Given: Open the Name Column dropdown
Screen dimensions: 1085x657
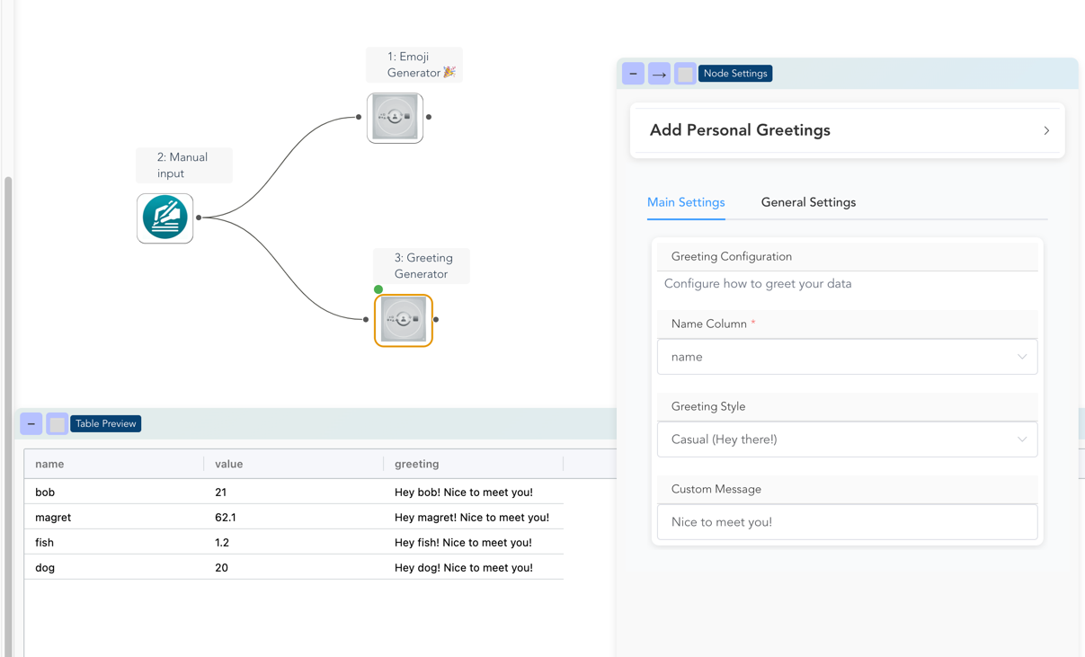Looking at the screenshot, I should 847,357.
